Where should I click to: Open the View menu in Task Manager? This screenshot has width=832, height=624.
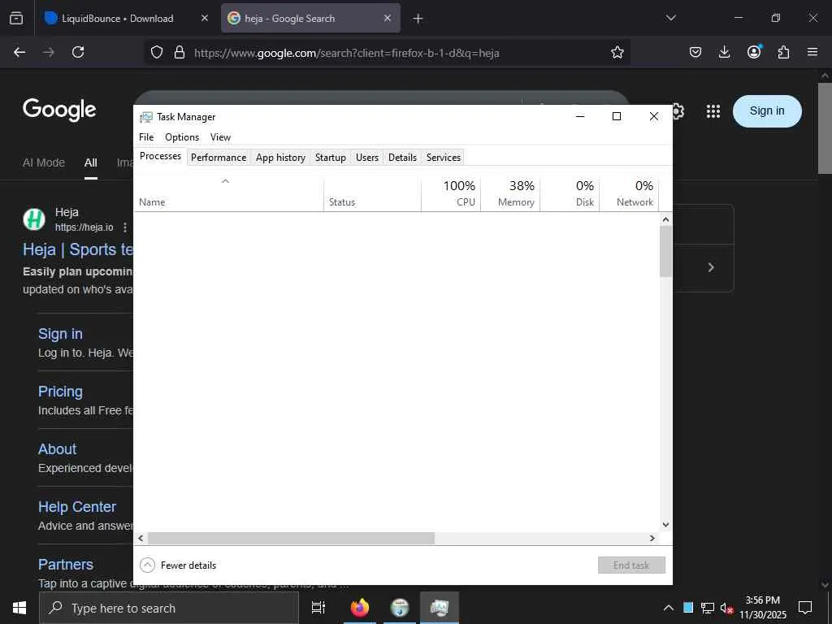click(220, 136)
